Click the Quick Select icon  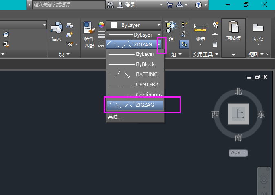point(215,25)
